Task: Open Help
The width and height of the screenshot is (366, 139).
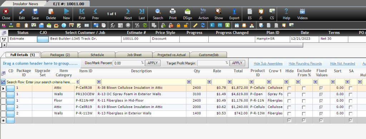Action: tap(286, 11)
